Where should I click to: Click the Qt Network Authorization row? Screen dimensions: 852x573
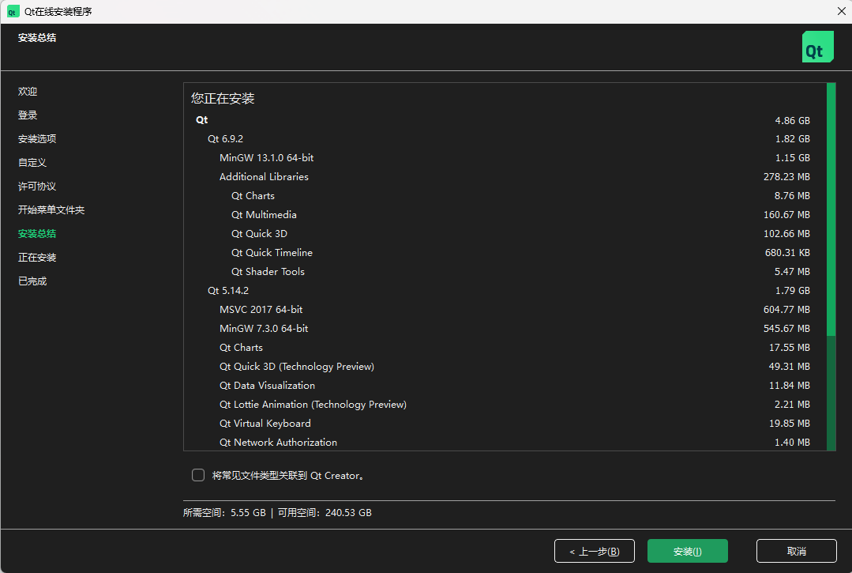tap(505, 442)
